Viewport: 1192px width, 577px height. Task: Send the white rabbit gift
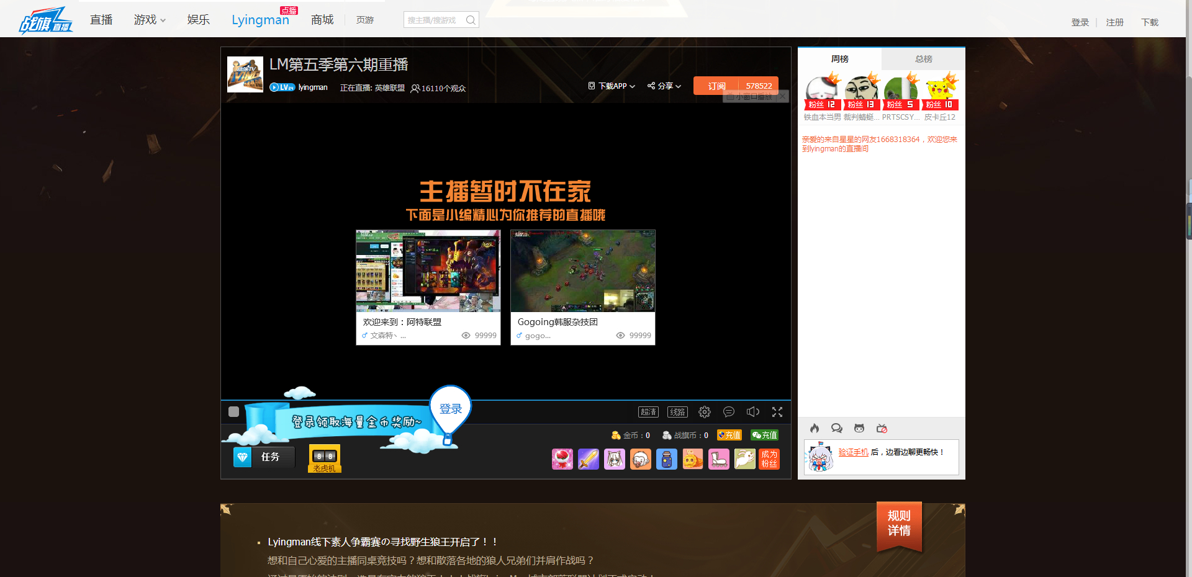[745, 459]
